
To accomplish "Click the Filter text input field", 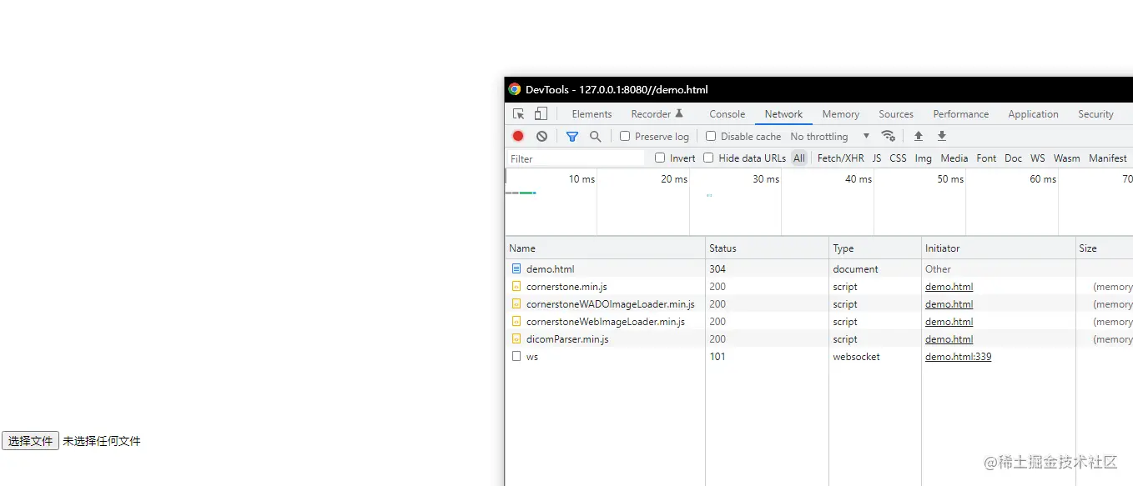I will (576, 158).
